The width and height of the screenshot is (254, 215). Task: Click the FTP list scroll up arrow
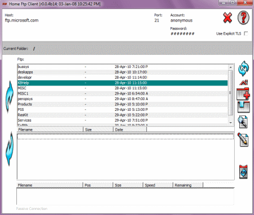pos(231,67)
